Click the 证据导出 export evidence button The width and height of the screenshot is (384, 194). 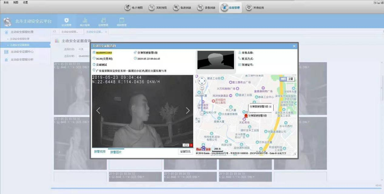coord(185,151)
